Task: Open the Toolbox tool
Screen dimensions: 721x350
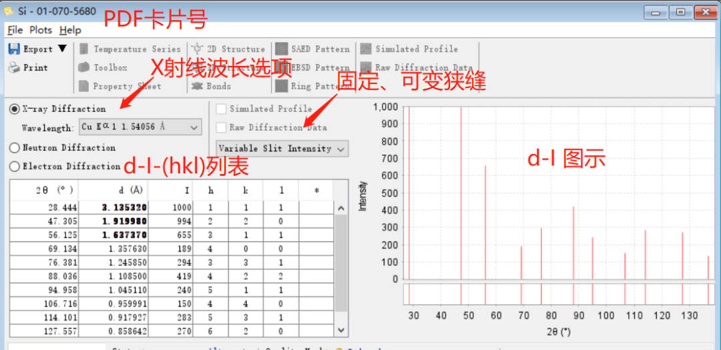Action: [103, 67]
